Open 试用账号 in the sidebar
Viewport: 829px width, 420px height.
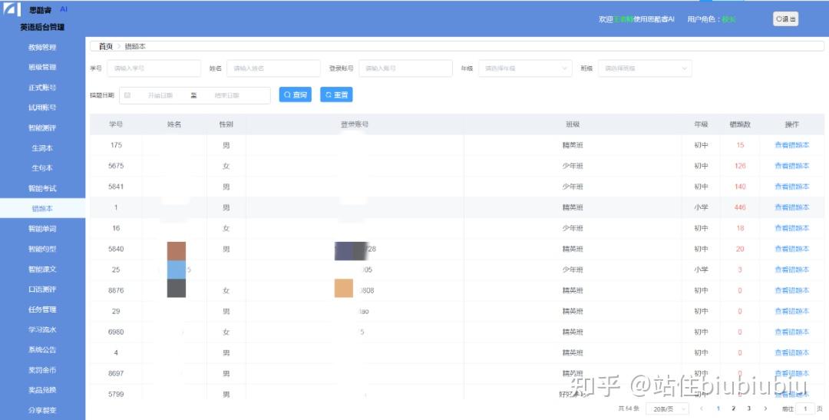[x=42, y=107]
